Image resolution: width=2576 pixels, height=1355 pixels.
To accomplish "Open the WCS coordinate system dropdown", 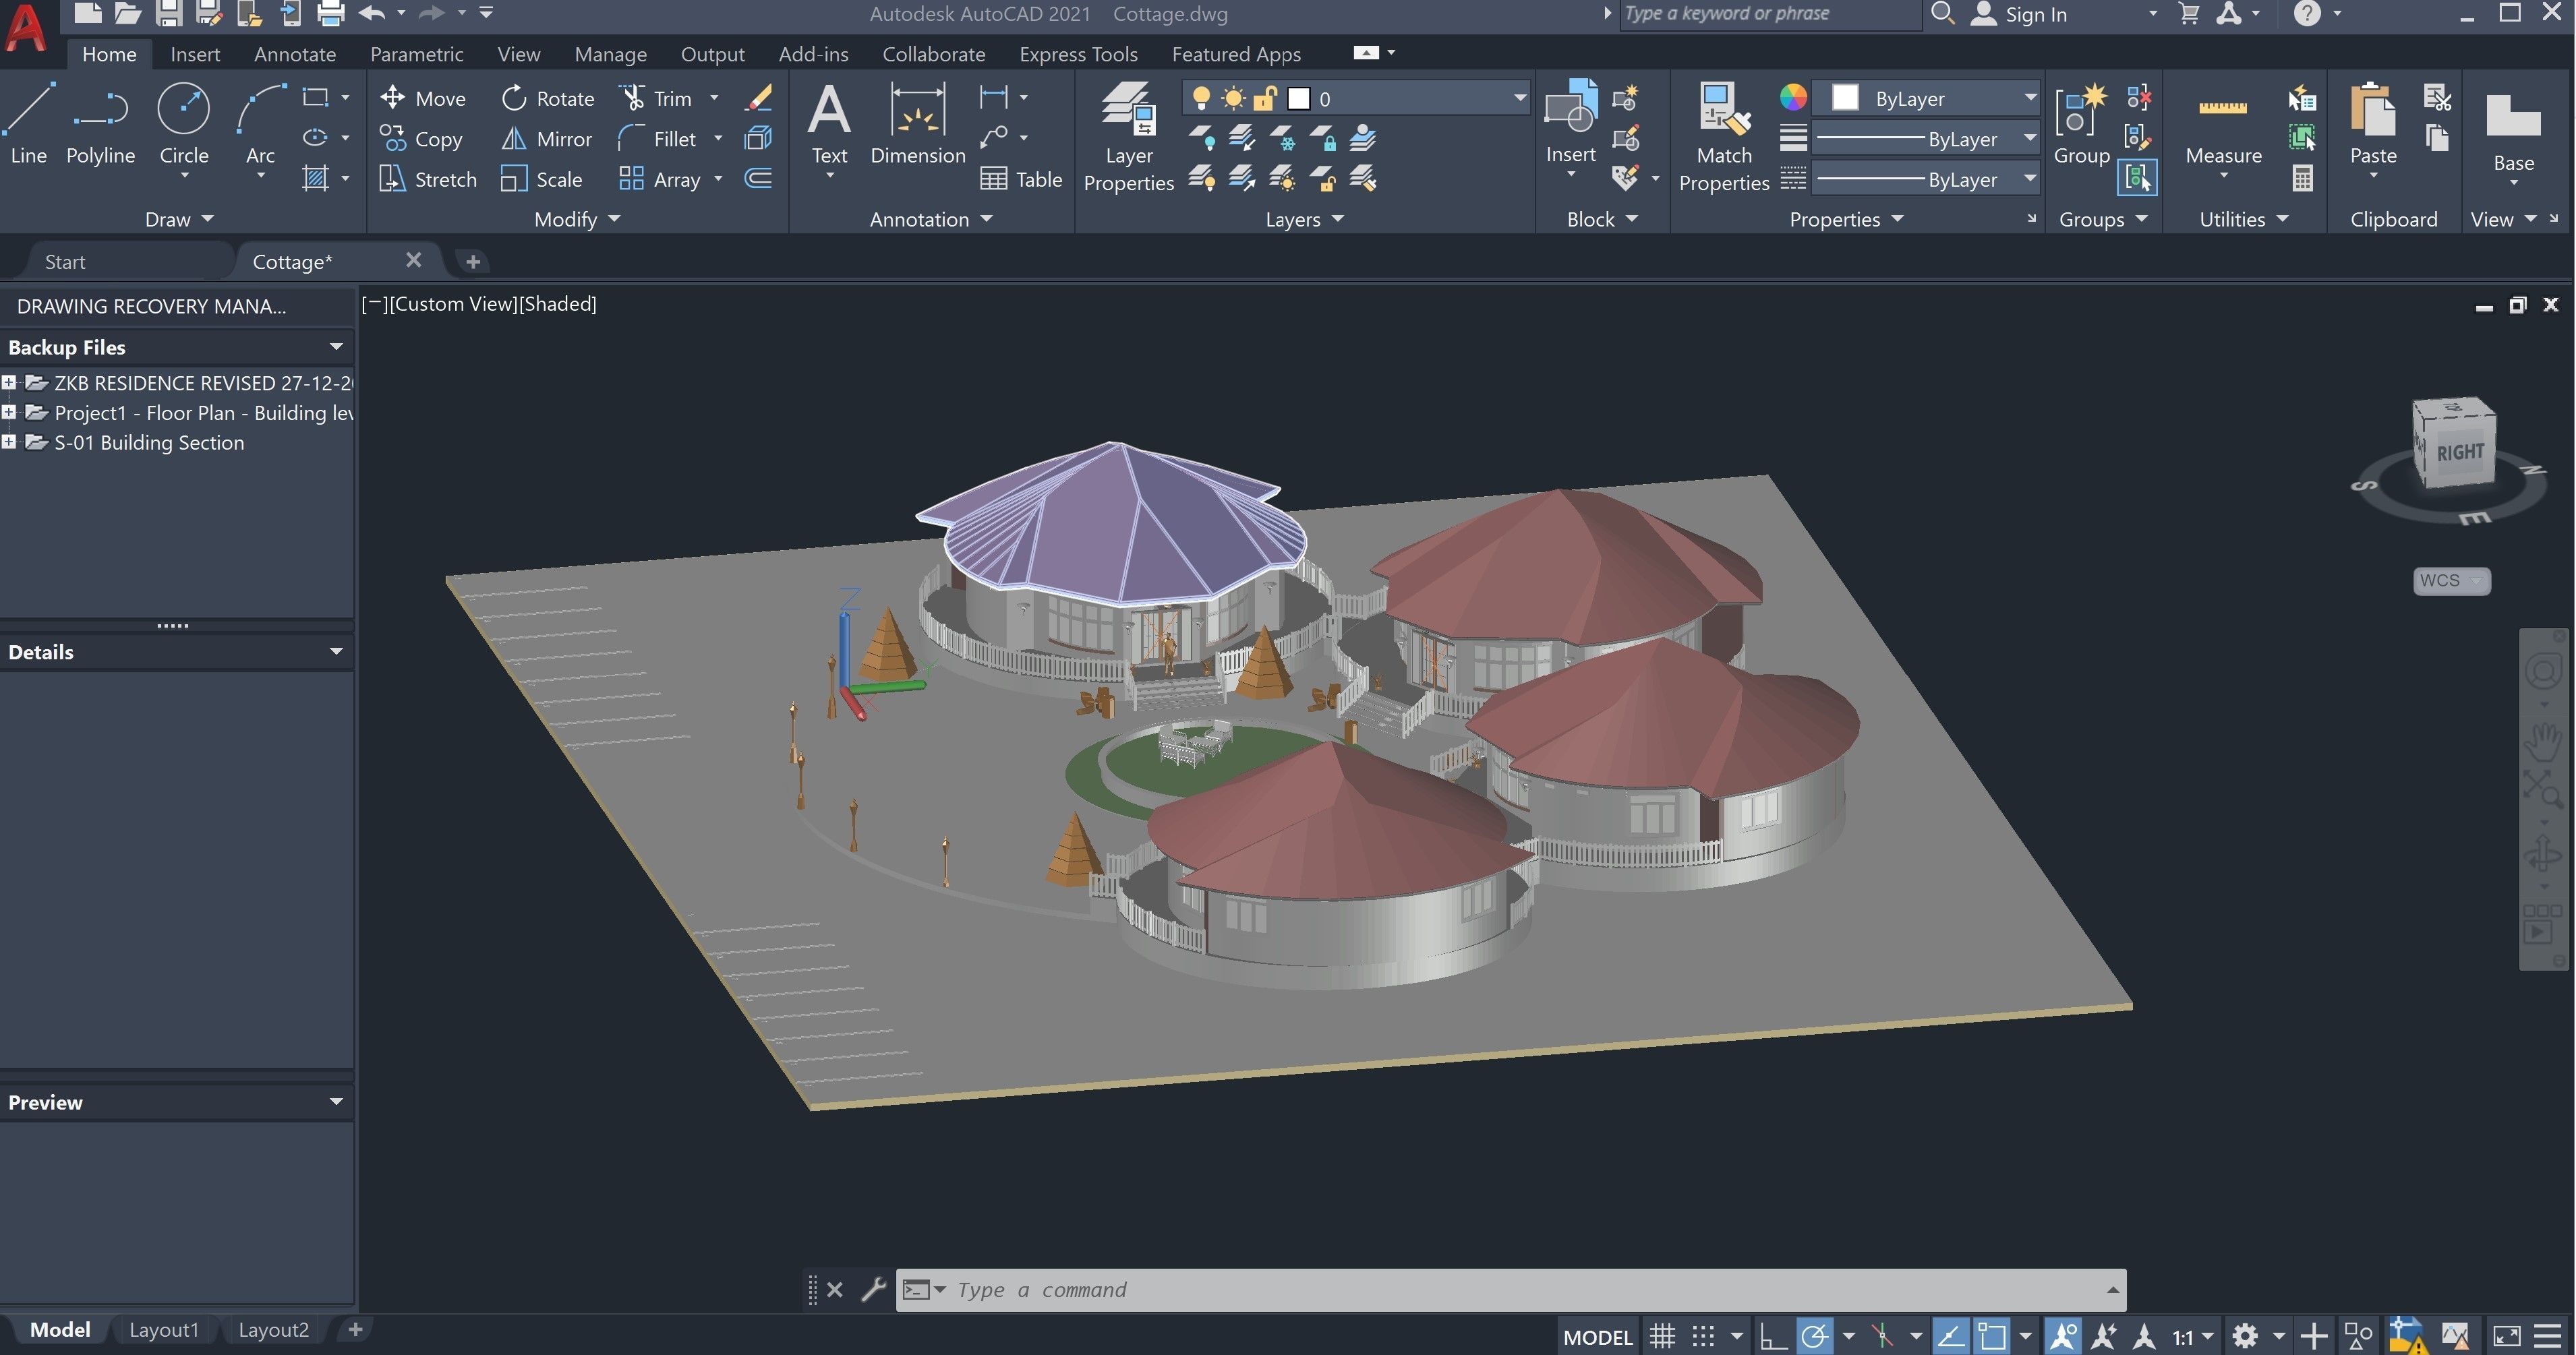I will pyautogui.click(x=2451, y=580).
